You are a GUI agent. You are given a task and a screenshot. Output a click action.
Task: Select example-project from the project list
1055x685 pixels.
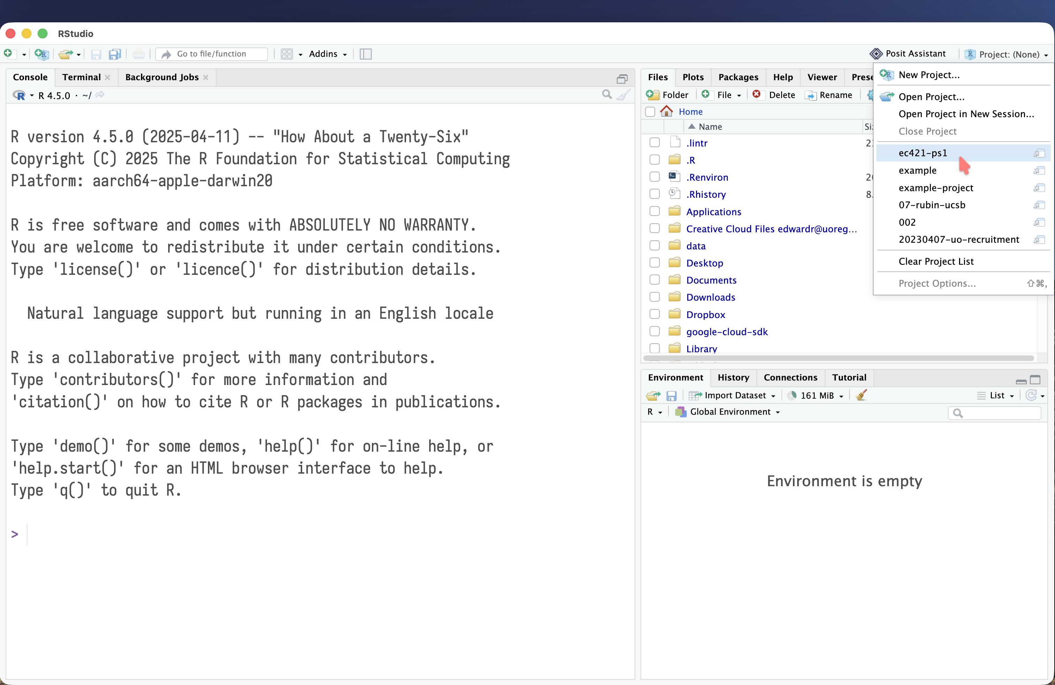(x=936, y=188)
